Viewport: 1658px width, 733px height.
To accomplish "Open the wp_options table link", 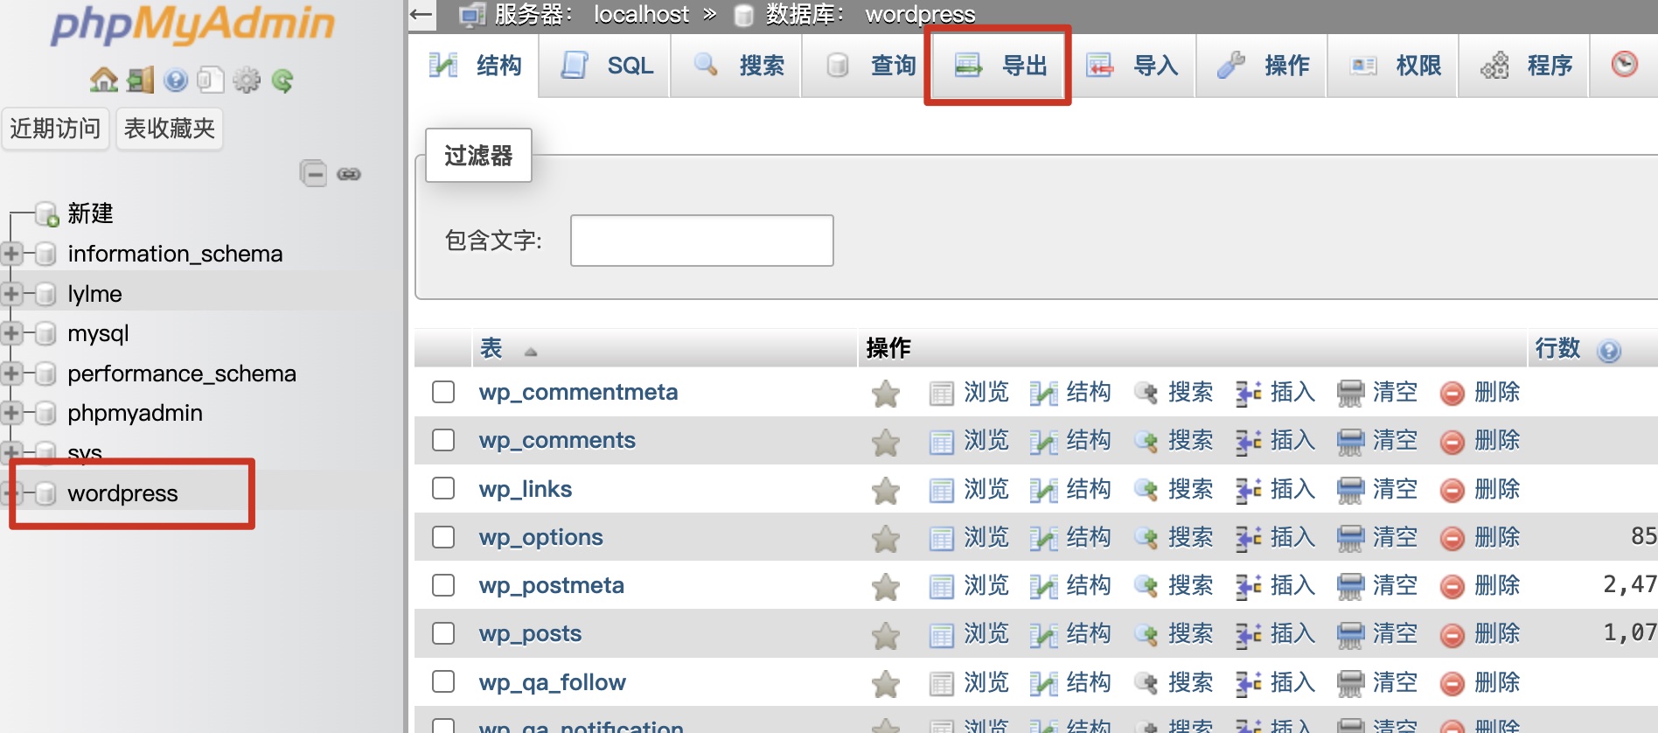I will (x=540, y=537).
